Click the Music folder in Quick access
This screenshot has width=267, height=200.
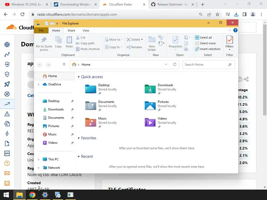click(x=101, y=122)
